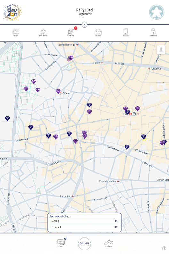Image resolution: width=169 pixels, height=254 pixels.
Task: Select the camera pin below Santo Domingo
Action: 71,58
